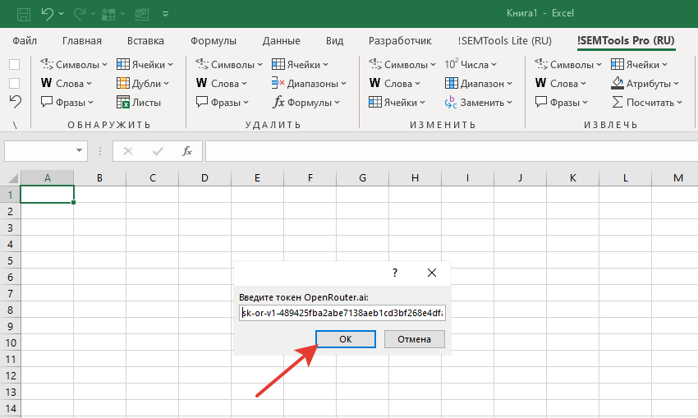Open the Данные ribbon tab
Screen dimensions: 698x418
point(282,41)
